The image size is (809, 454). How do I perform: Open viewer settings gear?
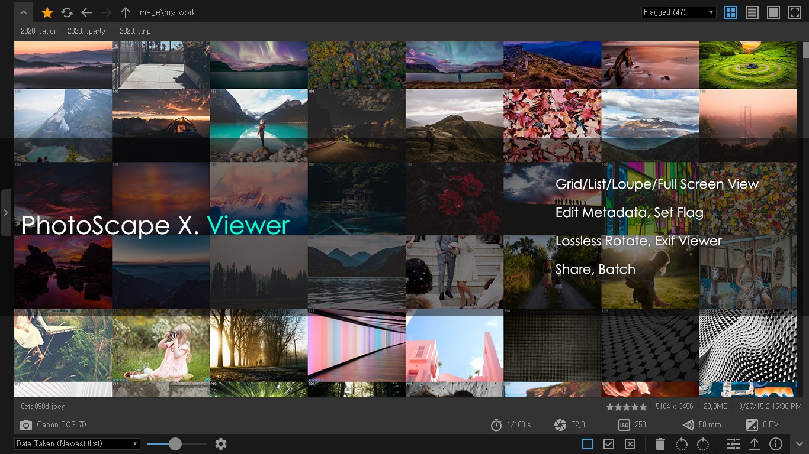(221, 444)
